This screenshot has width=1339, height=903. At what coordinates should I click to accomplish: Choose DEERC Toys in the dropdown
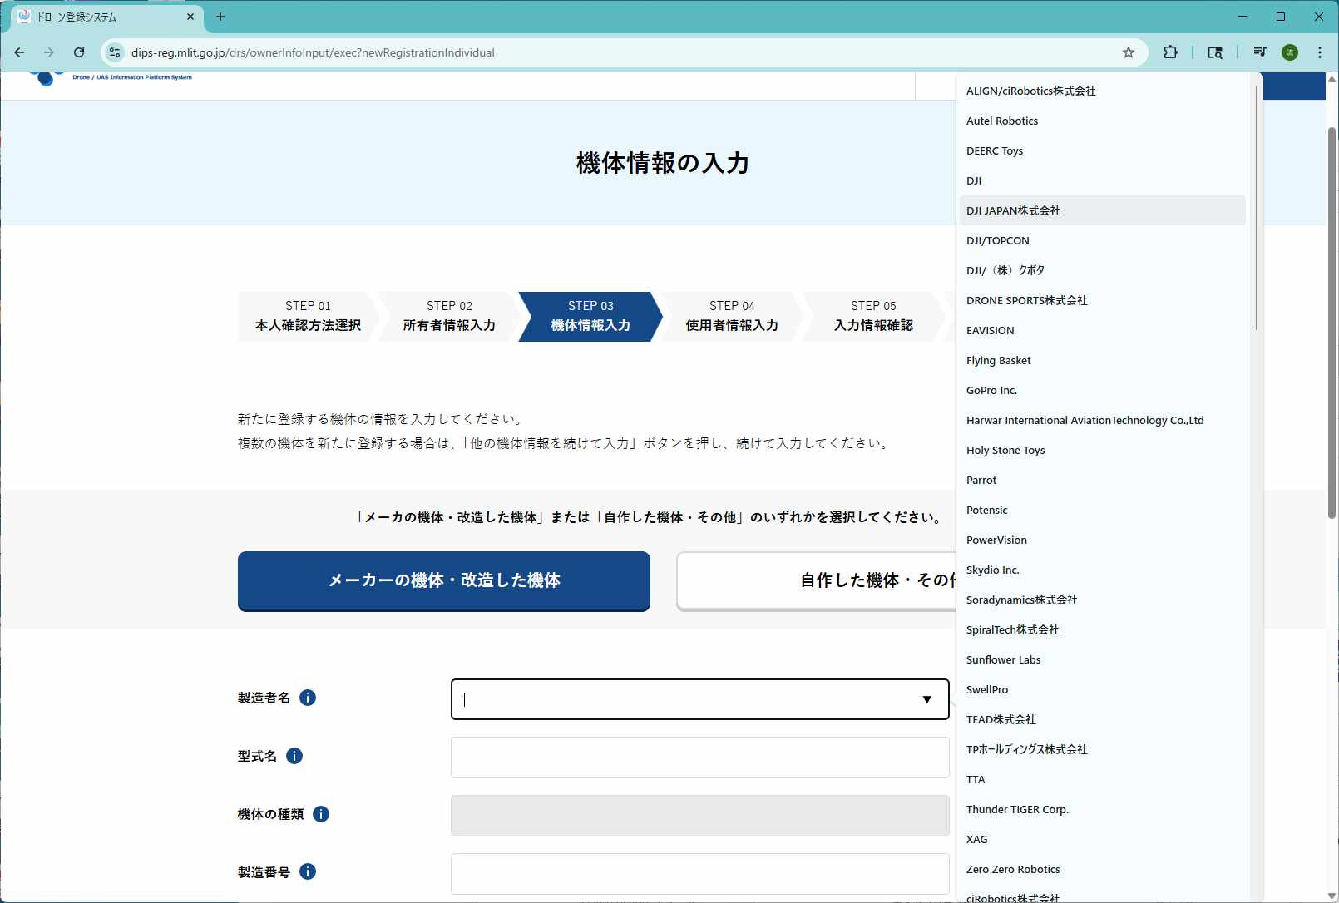pos(1103,150)
